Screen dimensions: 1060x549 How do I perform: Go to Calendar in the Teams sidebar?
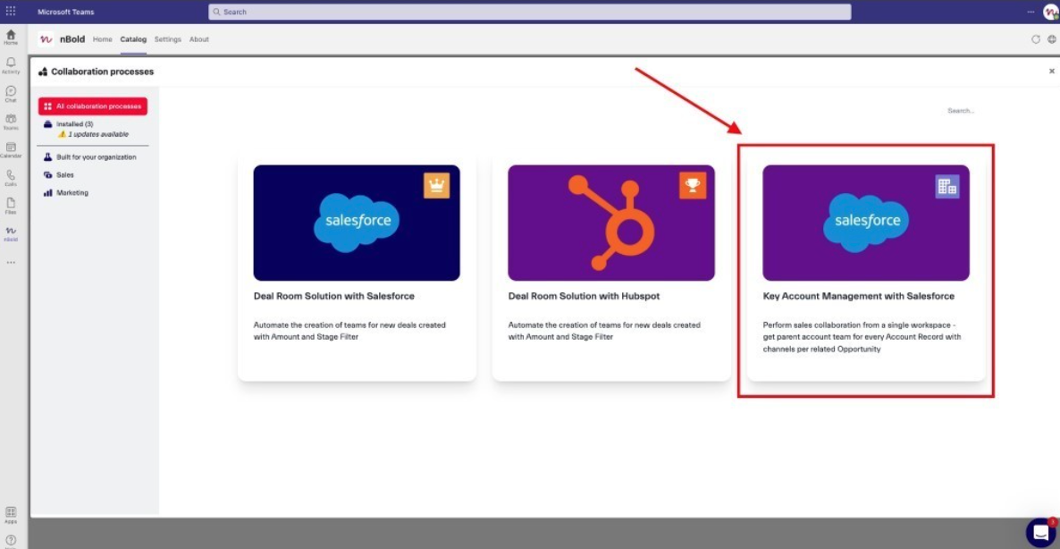coord(11,149)
